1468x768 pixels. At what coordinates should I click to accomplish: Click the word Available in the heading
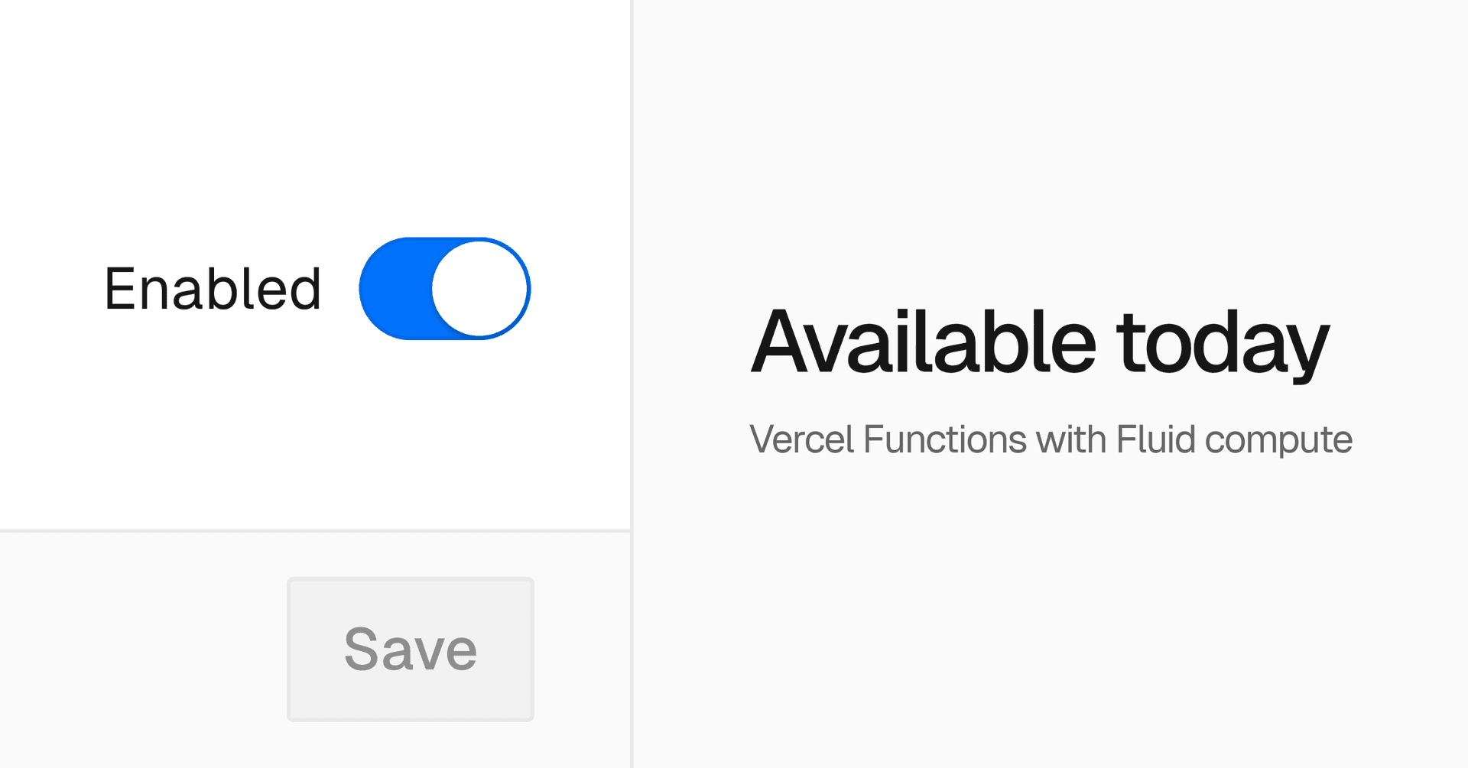click(924, 342)
